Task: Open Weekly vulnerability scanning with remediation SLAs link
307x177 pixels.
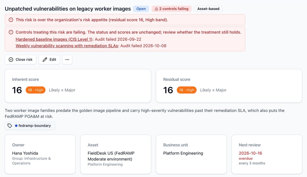Action: [67, 46]
